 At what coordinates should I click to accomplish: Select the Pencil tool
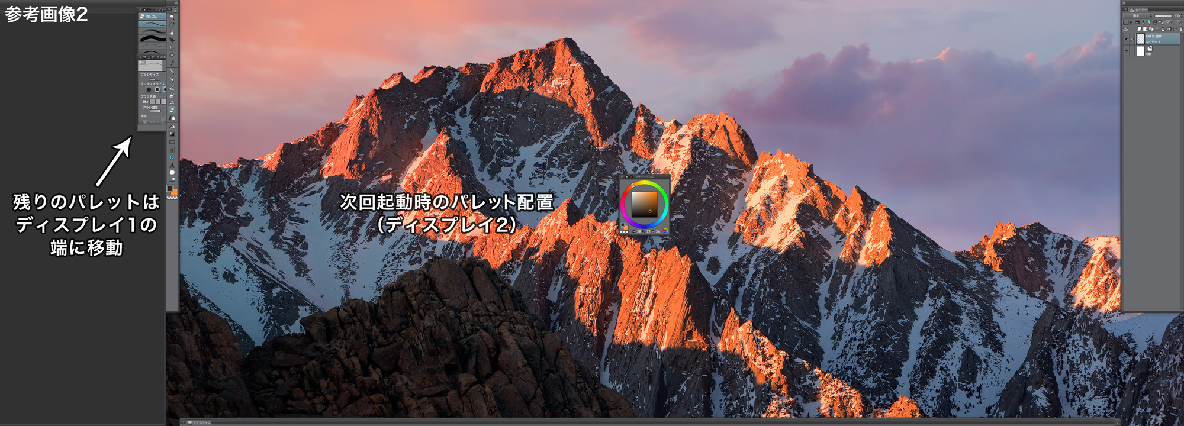coord(172,79)
